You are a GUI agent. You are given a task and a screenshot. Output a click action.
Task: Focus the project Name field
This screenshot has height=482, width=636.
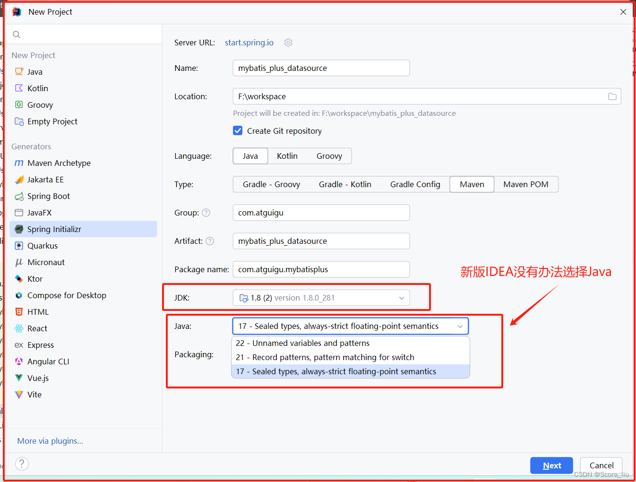[321, 68]
